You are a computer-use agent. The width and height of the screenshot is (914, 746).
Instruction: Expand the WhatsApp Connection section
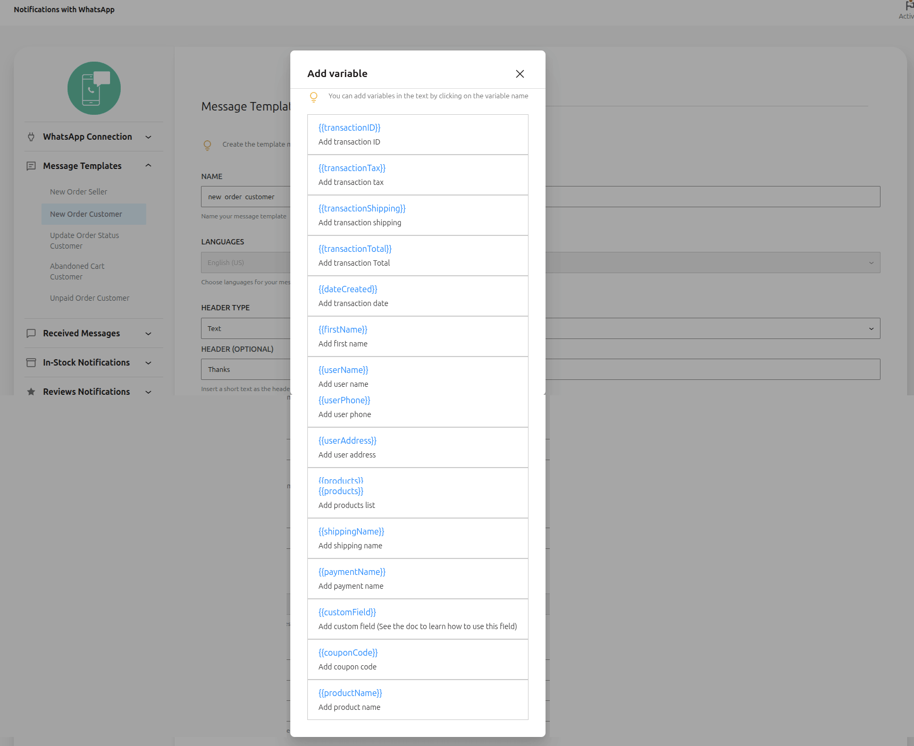point(148,137)
